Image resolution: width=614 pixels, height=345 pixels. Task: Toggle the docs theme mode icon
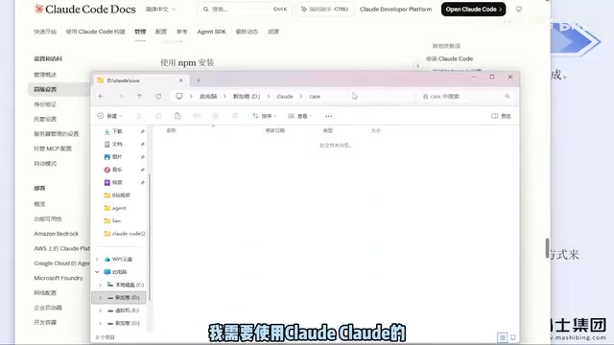click(x=519, y=9)
